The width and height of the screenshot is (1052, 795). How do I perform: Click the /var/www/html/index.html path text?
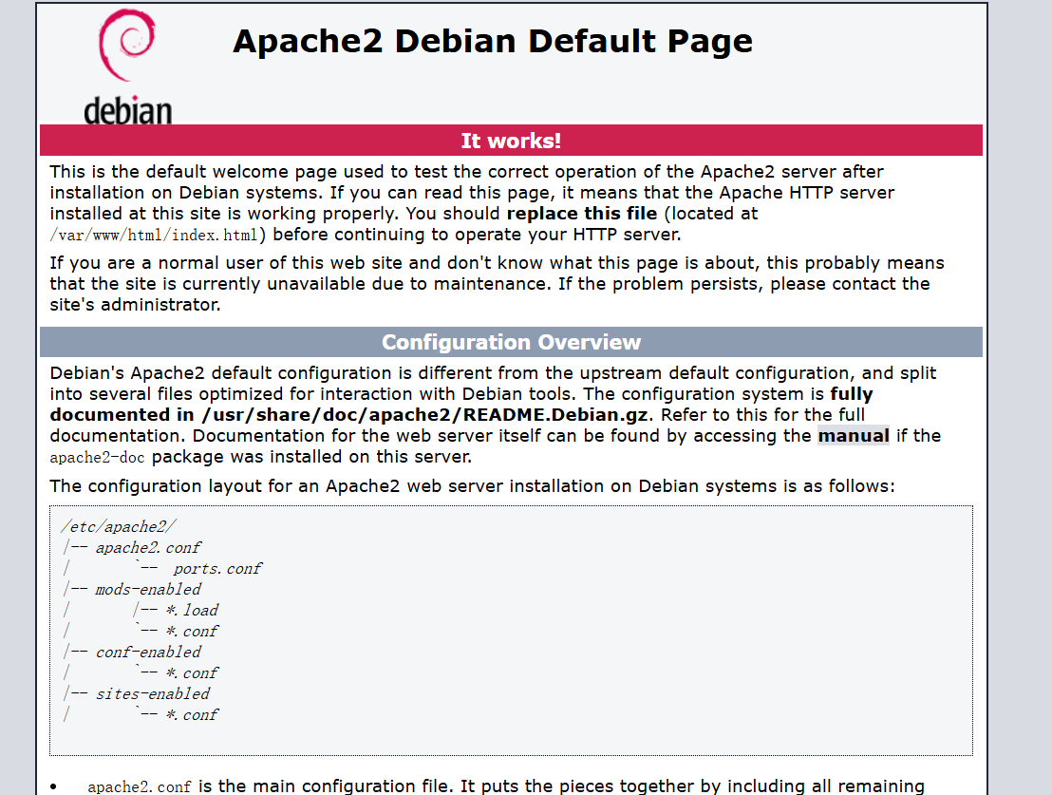[x=154, y=235]
